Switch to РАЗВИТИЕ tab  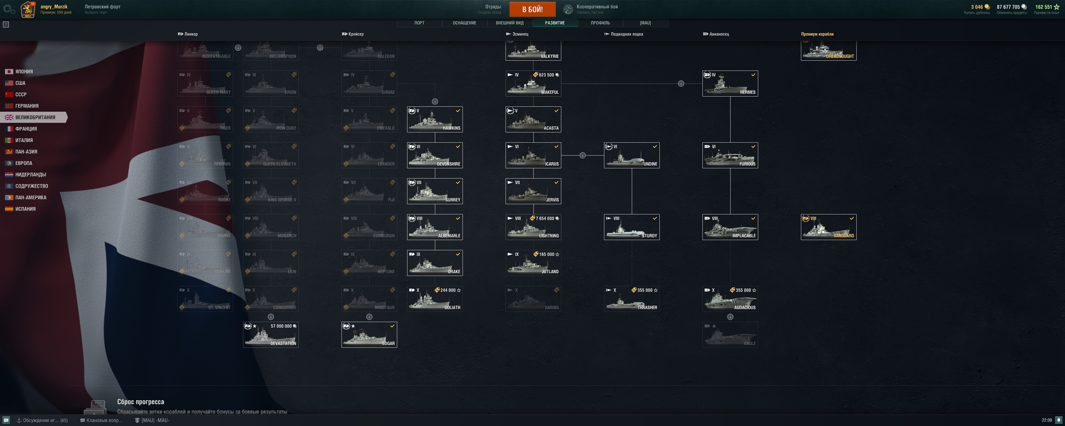(555, 23)
